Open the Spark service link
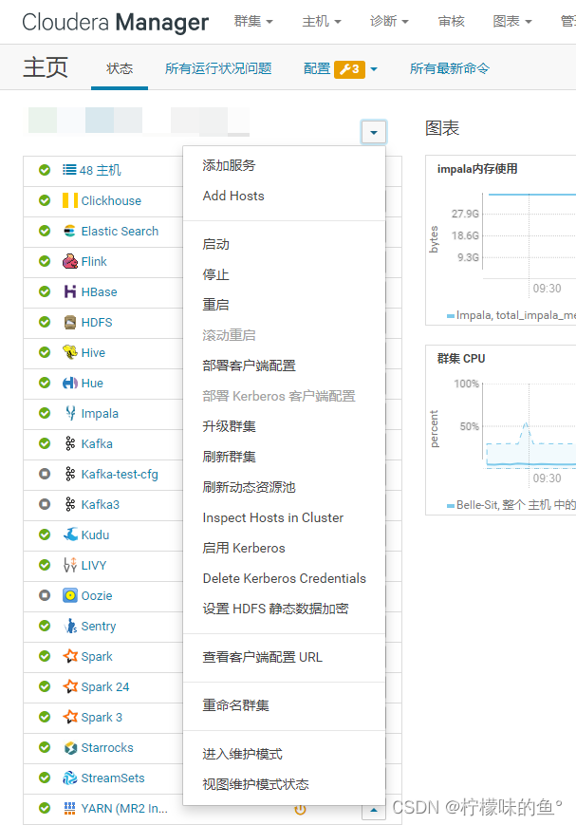This screenshot has width=576, height=825. (97, 657)
